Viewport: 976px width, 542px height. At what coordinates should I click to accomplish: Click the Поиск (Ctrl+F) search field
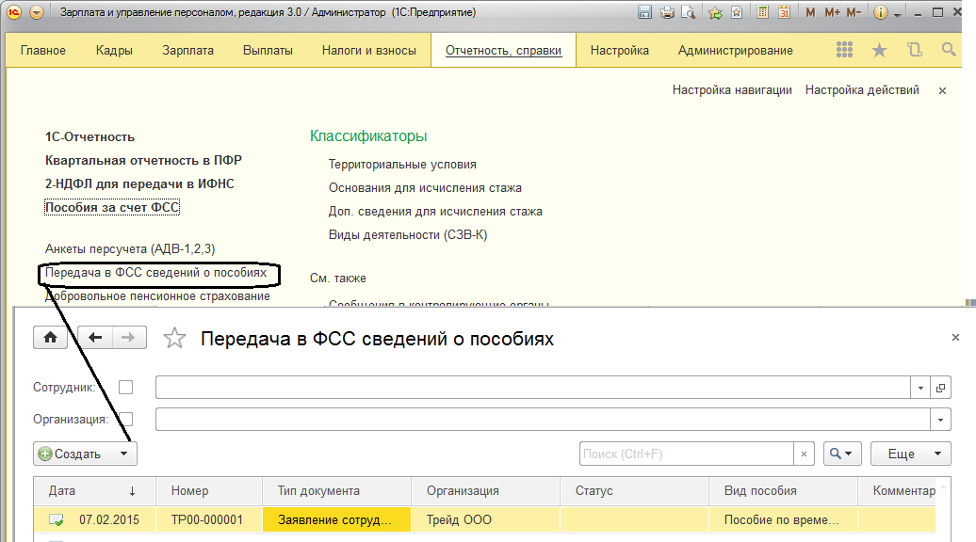pyautogui.click(x=687, y=454)
